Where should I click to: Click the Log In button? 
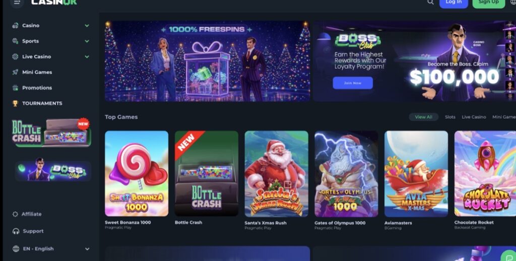[x=454, y=3]
